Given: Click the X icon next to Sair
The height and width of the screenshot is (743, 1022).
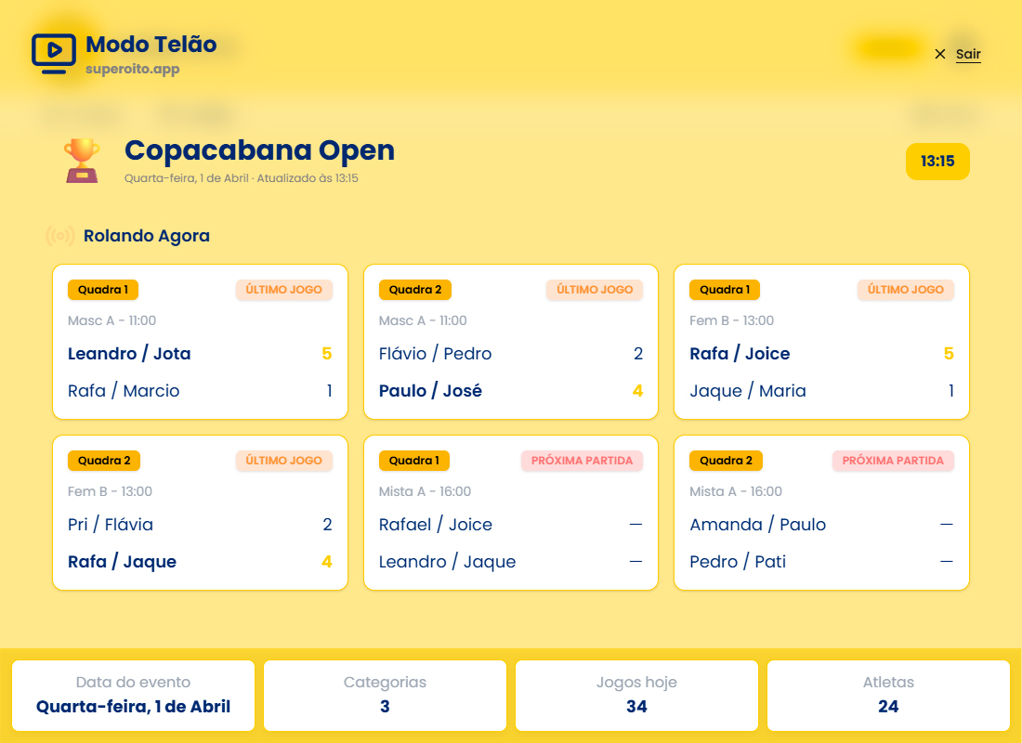Looking at the screenshot, I should [939, 54].
